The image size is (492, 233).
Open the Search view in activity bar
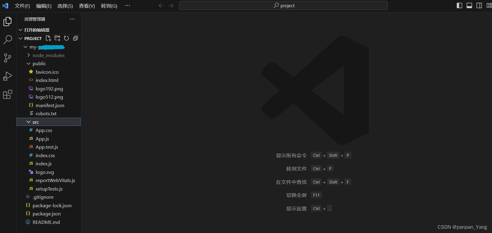[8, 40]
